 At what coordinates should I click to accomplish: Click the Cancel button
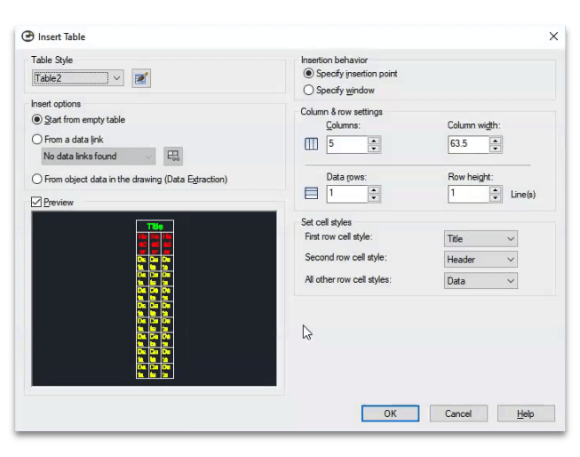[x=458, y=413]
